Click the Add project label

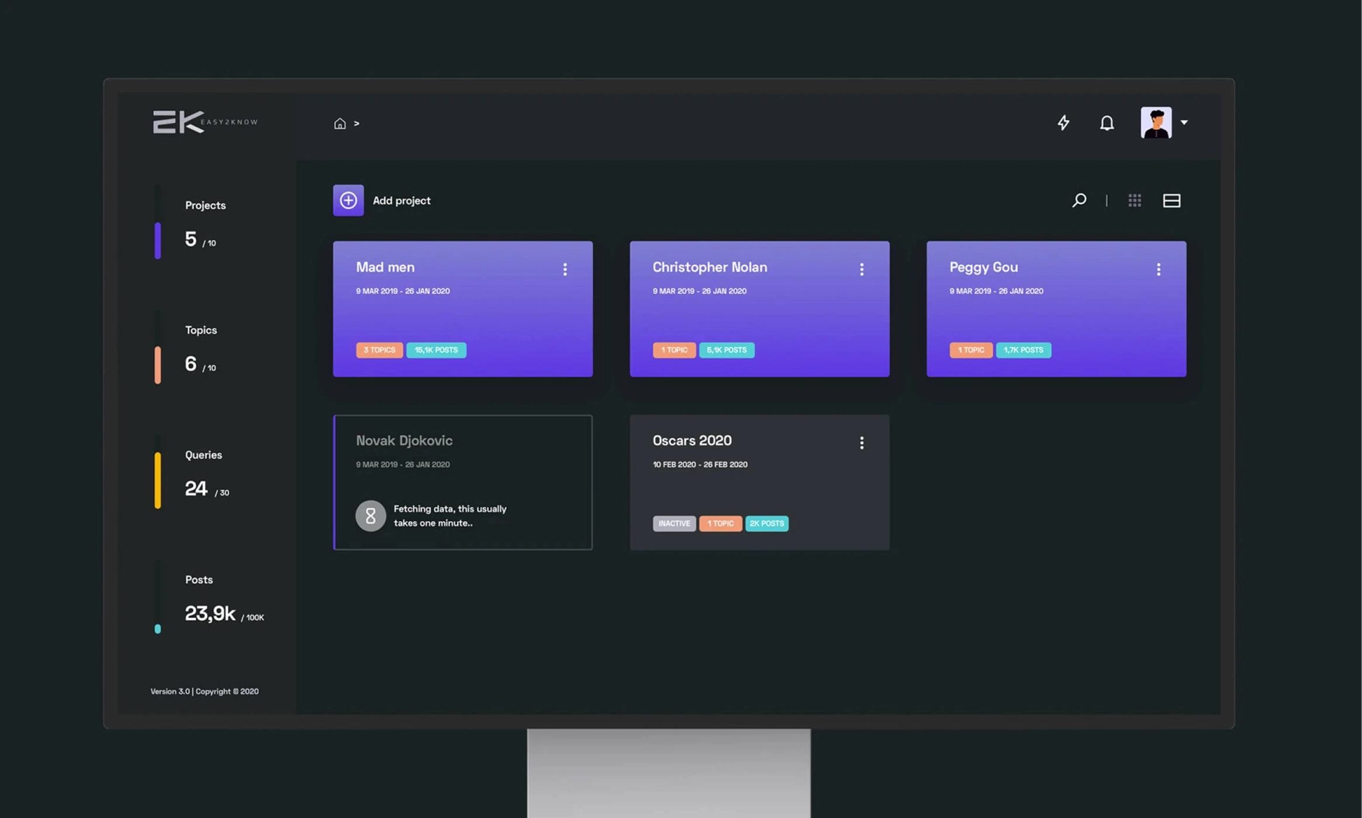402,200
